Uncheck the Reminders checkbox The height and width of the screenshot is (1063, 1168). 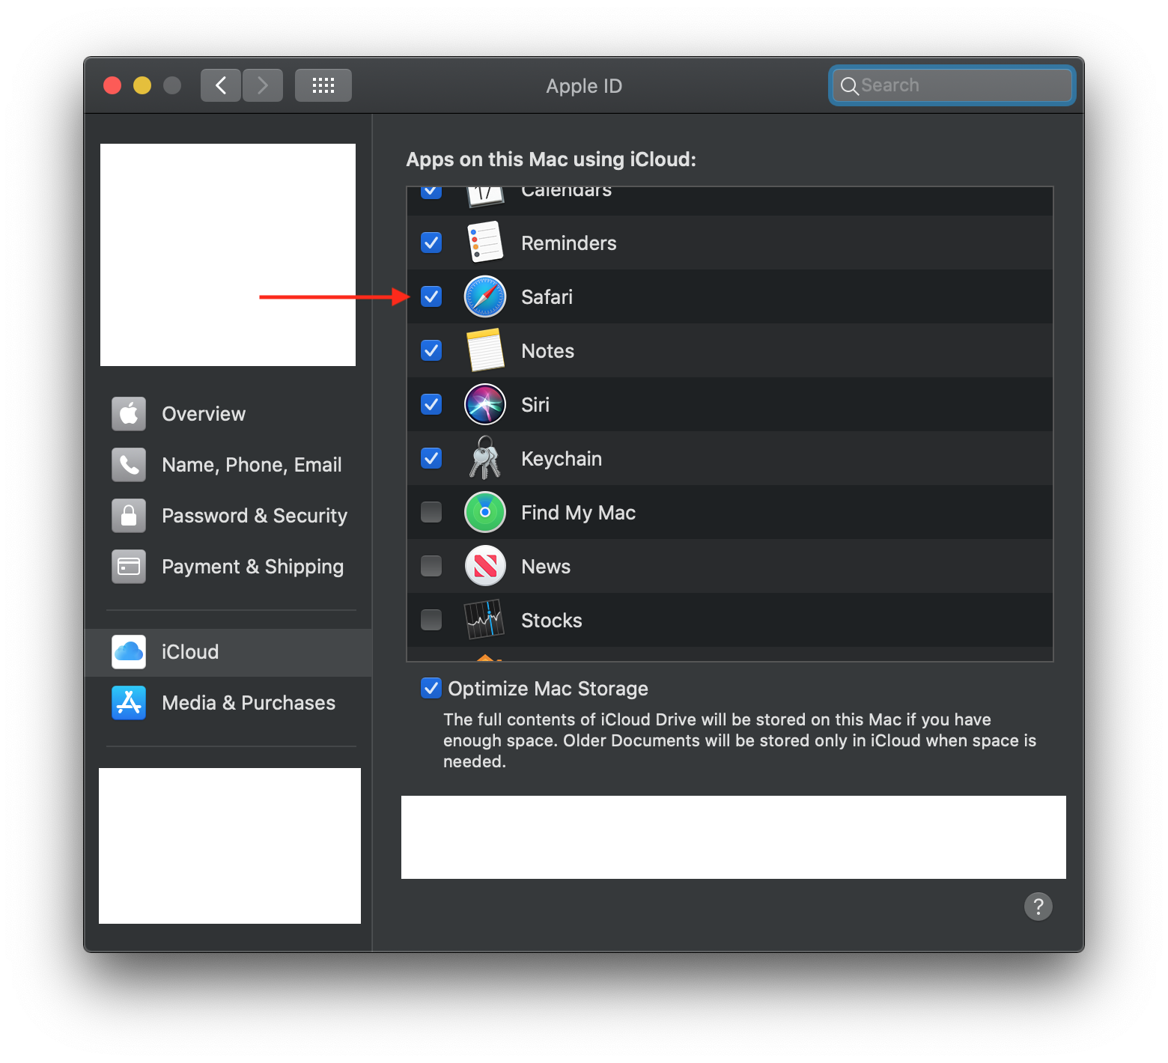[431, 243]
